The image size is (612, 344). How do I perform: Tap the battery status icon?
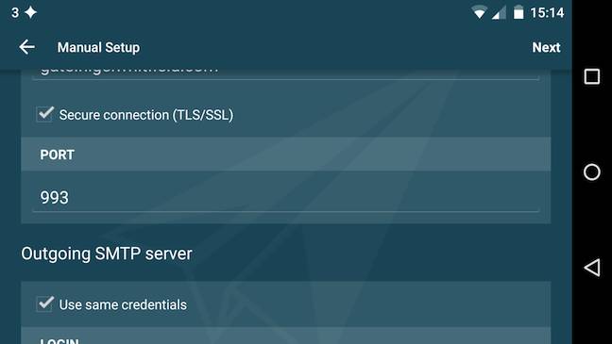(x=518, y=12)
